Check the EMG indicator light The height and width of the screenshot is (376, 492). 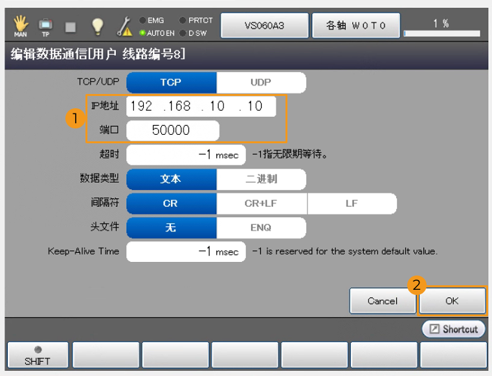[x=142, y=20]
